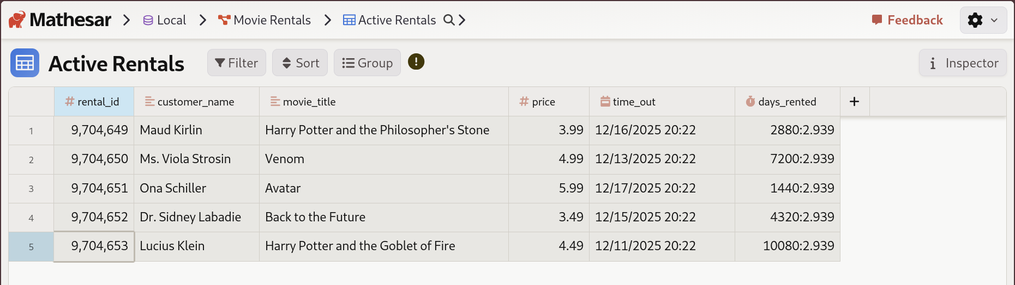Screen dimensions: 1015x285
Task: Go to Local database breadcrumb
Action: [165, 20]
